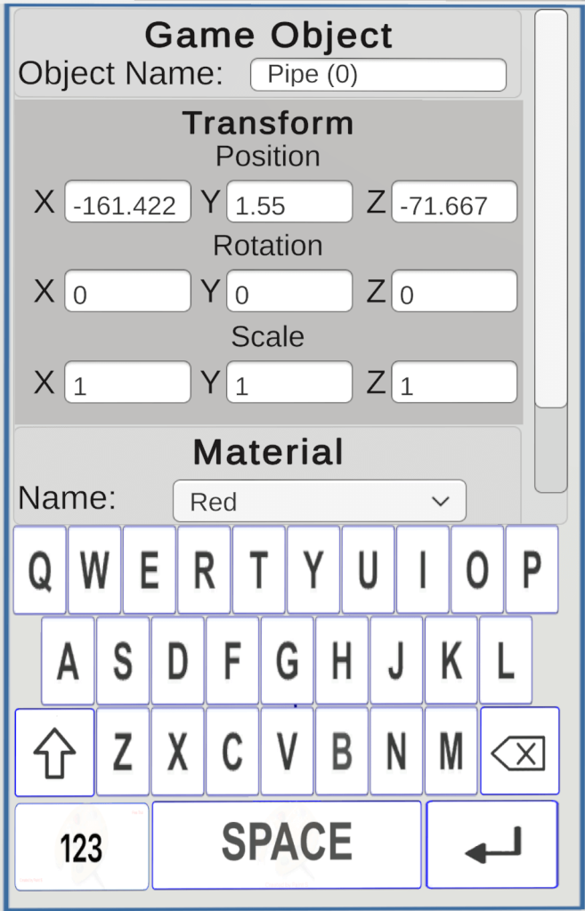
Task: Select the Position Z field with -71.667
Action: click(x=454, y=202)
